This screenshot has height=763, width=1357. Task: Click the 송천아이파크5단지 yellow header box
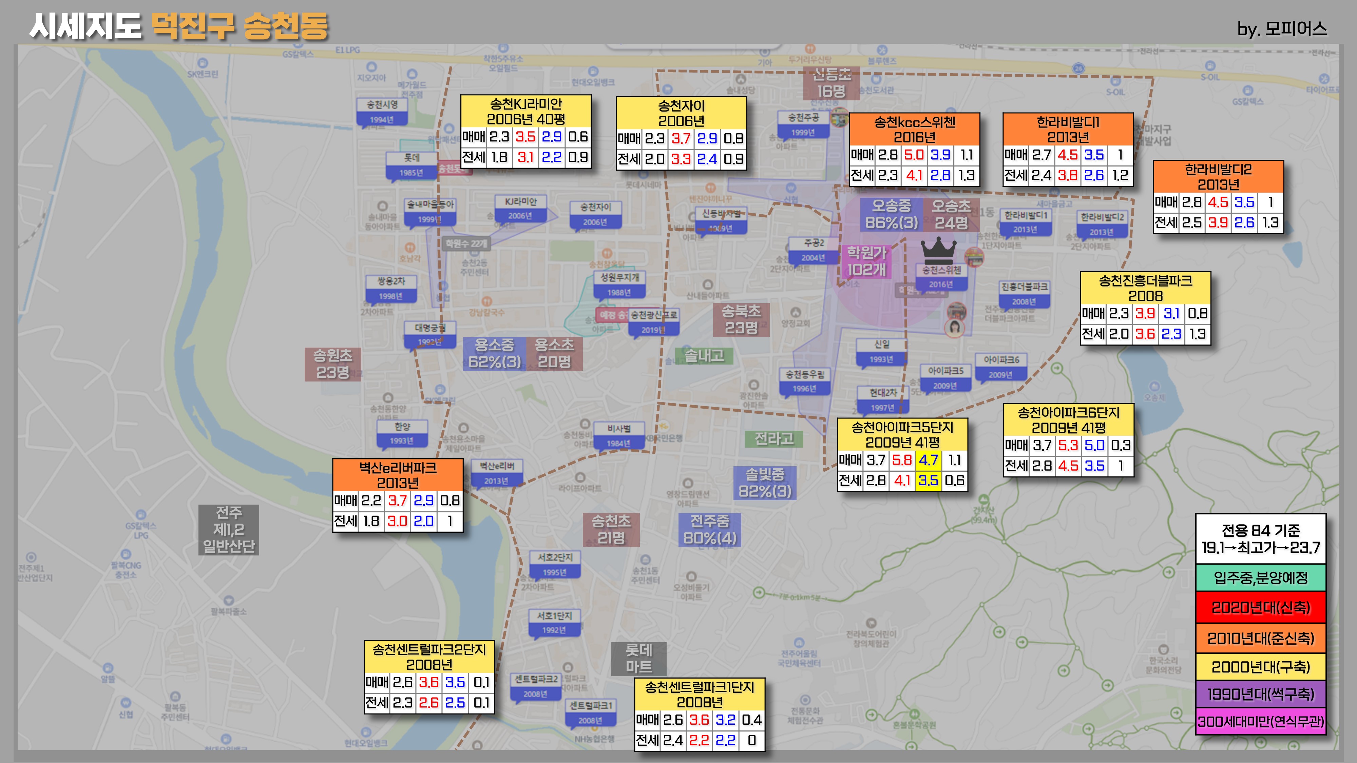pyautogui.click(x=902, y=434)
